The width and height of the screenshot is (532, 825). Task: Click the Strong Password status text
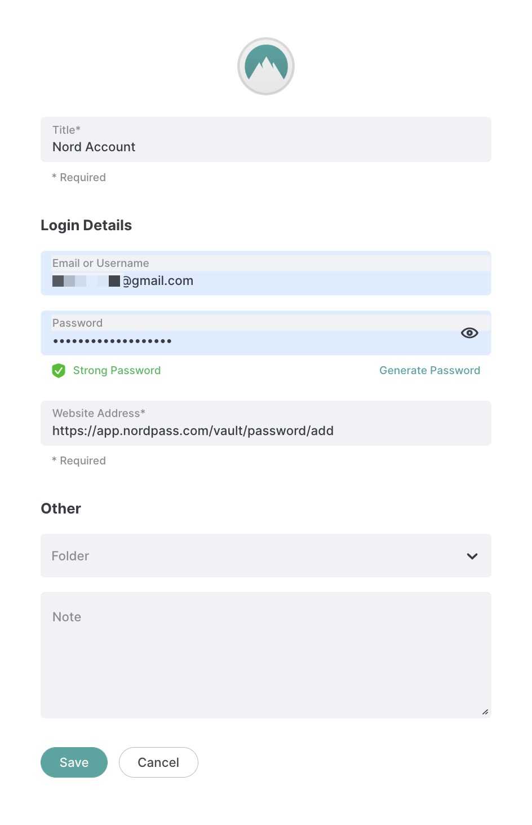coord(117,371)
